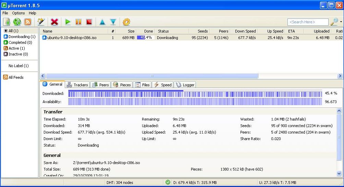344x187 pixels.
Task: Open Preferences gear icon
Action: pos(126,22)
